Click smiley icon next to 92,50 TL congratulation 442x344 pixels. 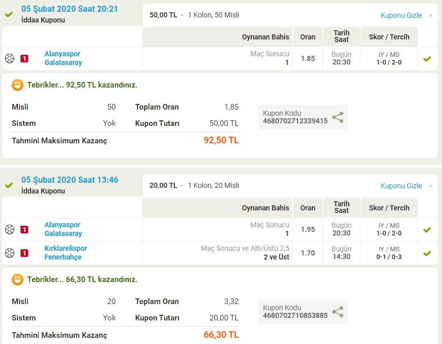(x=17, y=85)
